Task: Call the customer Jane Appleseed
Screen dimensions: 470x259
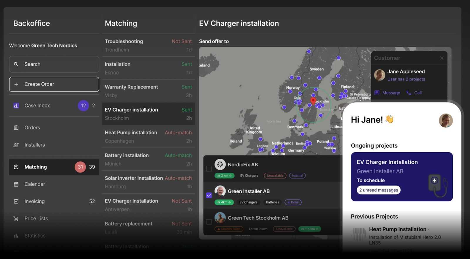Action: click(x=414, y=93)
